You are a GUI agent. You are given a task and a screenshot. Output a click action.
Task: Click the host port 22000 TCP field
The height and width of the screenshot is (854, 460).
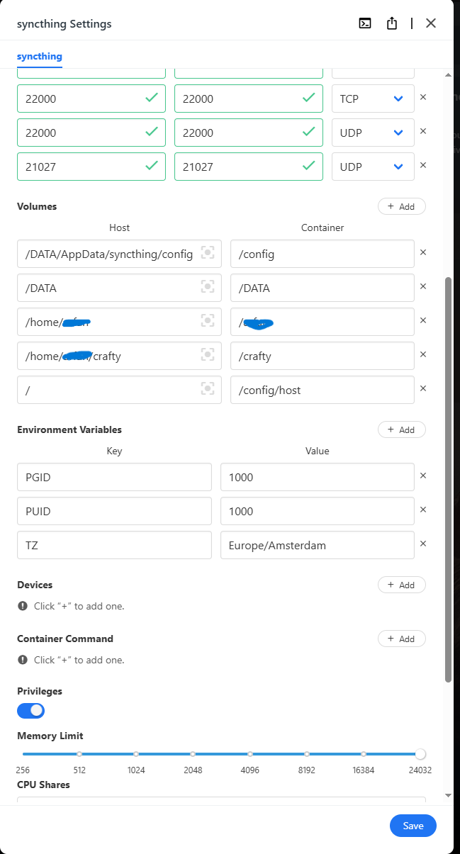[x=91, y=99]
